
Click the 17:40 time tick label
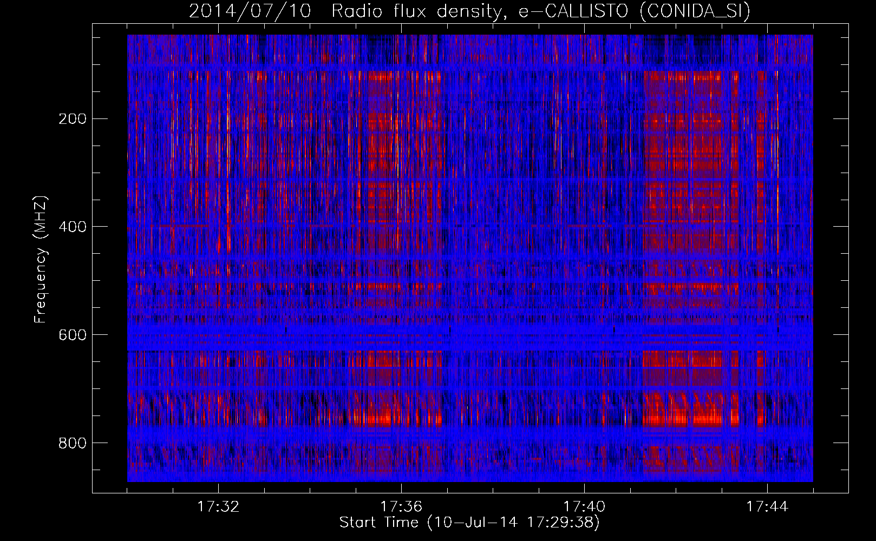pyautogui.click(x=584, y=507)
